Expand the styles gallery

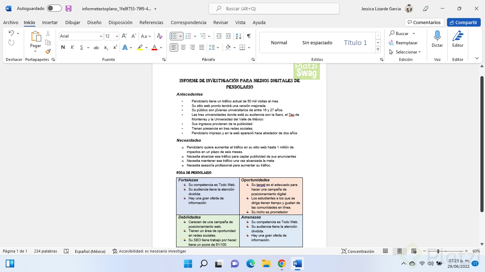378,50
